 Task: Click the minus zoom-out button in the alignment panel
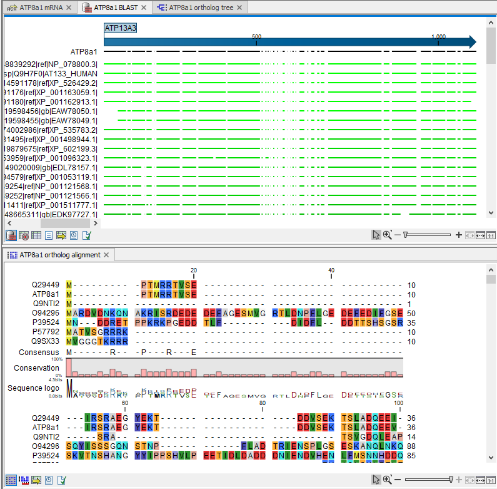coord(398,480)
